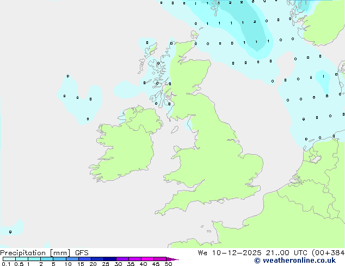This screenshot has height=266, width=345.
Task: Click the '25' legend scale label
Action: tap(106, 264)
